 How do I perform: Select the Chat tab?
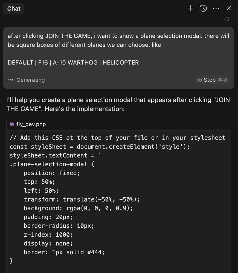14,8
